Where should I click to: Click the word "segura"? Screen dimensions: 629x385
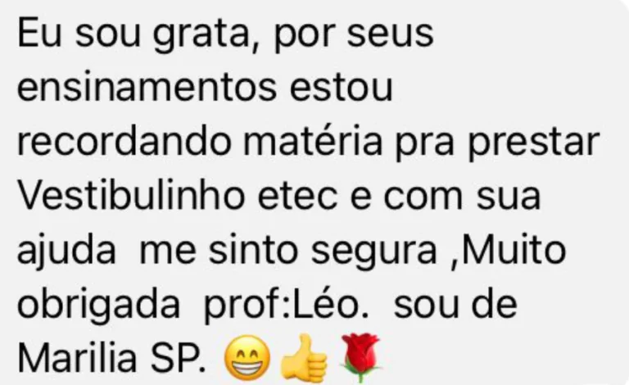tap(373, 252)
